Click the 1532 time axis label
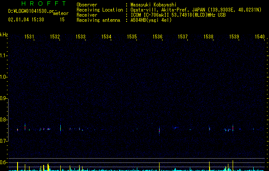Image resolution: width=269 pixels, height=171 pixels. [55, 37]
